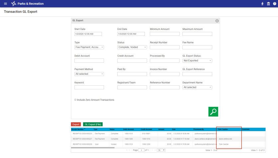Collapse the GL Export panel

click(217, 21)
